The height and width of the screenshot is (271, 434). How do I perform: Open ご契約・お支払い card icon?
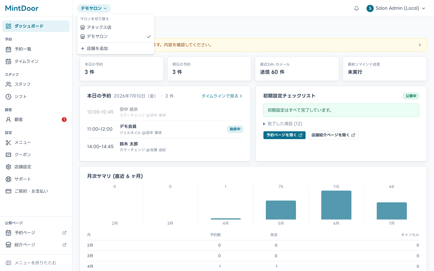(8, 191)
